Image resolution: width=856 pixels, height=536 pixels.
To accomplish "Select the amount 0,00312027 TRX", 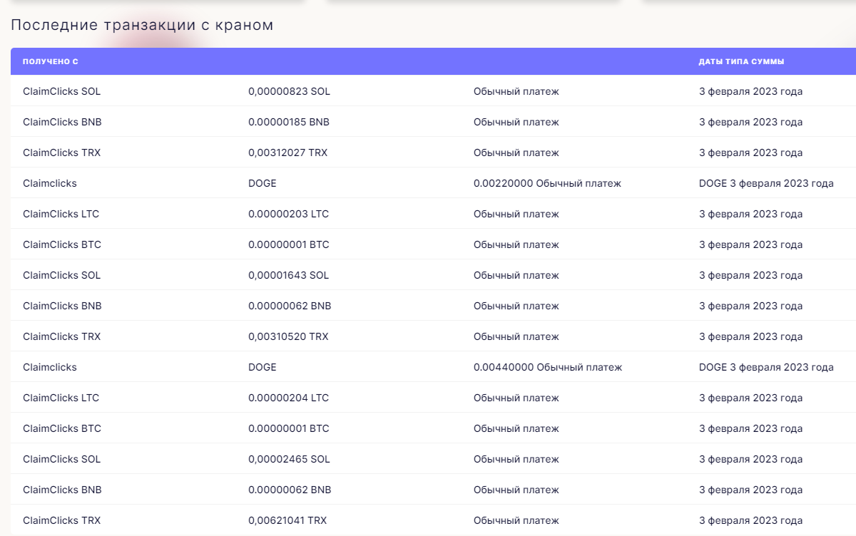I will (x=288, y=153).
